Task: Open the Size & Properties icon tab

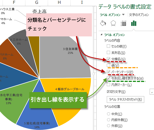Action: coord(123,24)
